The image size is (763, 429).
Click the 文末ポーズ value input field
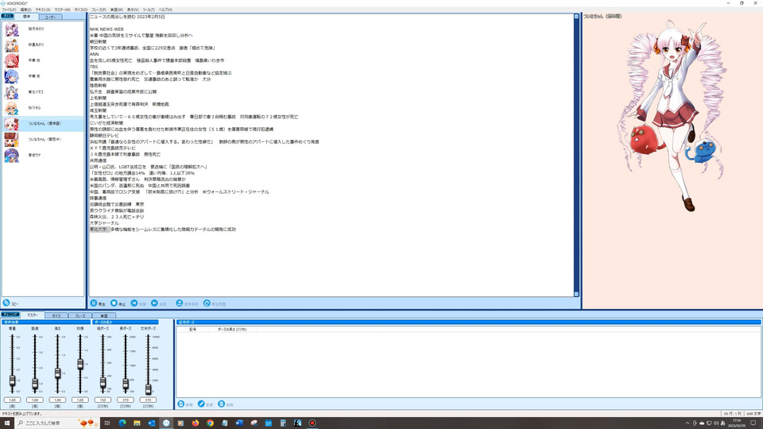(148, 400)
